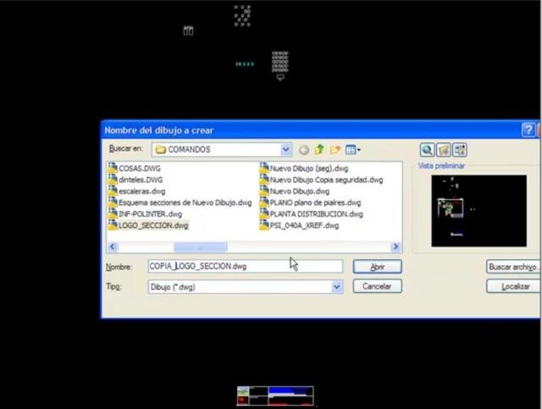Click the third icon beside Vista preliminar
The height and width of the screenshot is (409, 542).
[x=459, y=150]
